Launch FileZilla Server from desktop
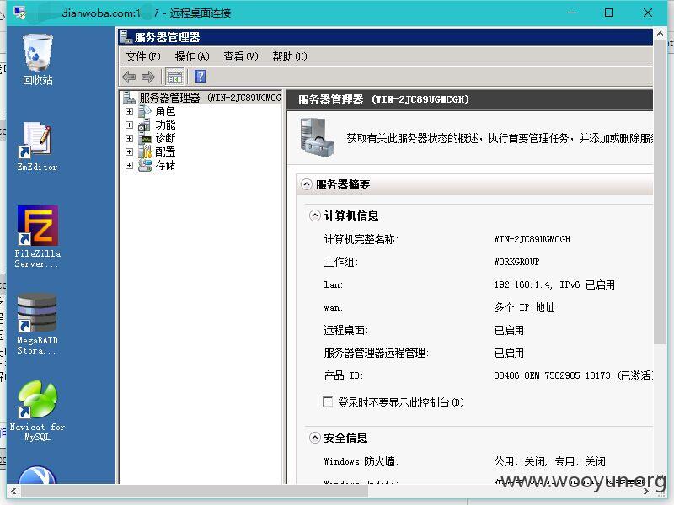Viewport: 674px width, 505px height. pos(37,237)
